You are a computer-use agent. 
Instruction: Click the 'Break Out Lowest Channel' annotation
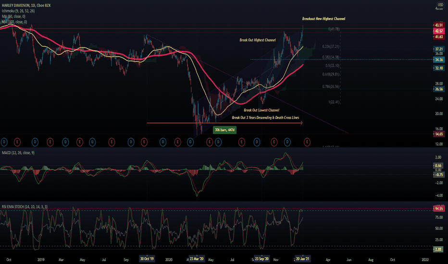click(x=261, y=110)
